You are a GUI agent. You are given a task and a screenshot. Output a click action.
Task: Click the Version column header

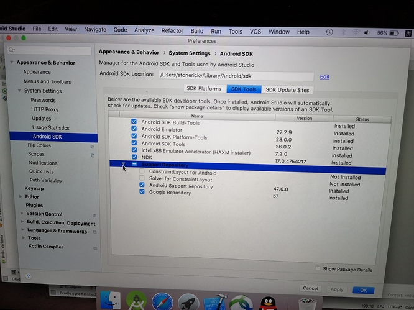click(x=304, y=118)
